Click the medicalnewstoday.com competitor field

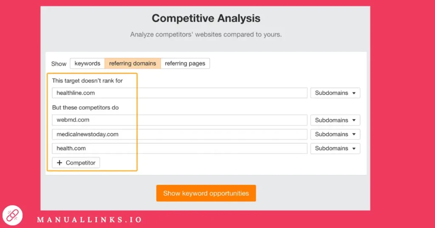tap(180, 134)
